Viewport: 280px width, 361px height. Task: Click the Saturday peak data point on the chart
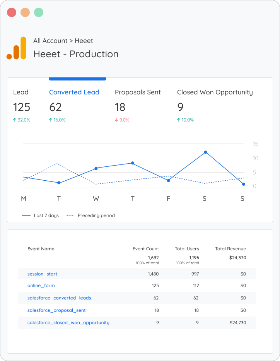point(205,152)
